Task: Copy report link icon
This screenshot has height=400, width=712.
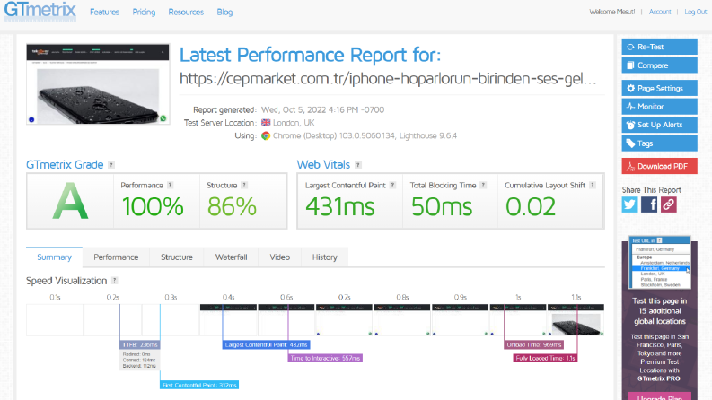Action: coord(668,204)
